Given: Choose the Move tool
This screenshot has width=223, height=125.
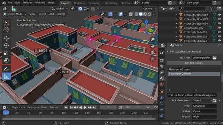Looking at the screenshot, I should click(6, 38).
